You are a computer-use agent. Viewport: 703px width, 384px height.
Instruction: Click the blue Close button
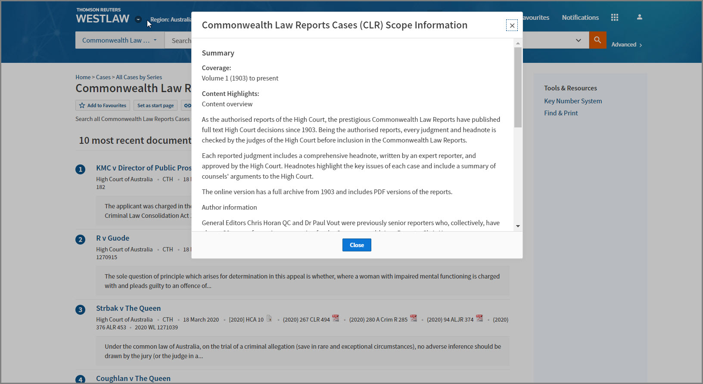[357, 245]
